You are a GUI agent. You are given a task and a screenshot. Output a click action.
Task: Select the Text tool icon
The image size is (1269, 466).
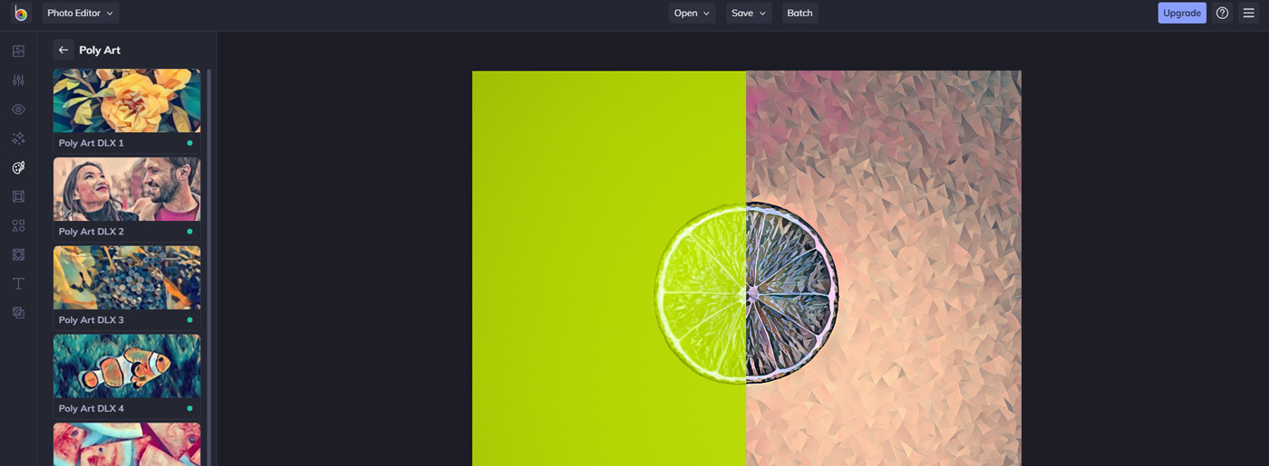point(18,283)
